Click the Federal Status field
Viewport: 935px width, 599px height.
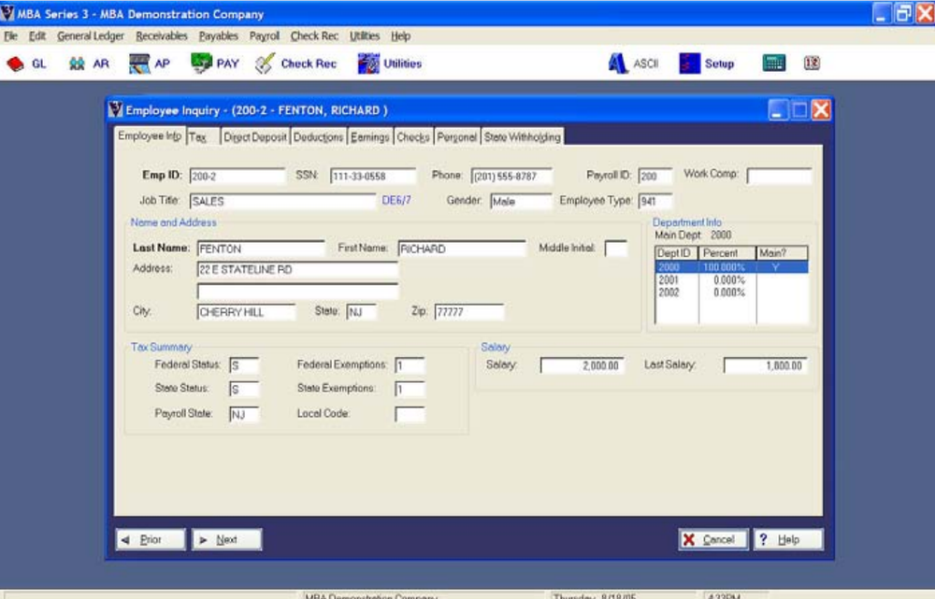point(244,364)
